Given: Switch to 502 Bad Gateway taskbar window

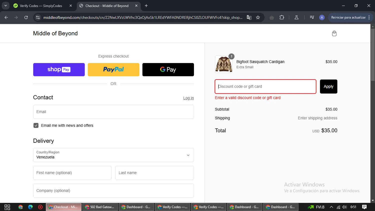Looking at the screenshot, I should 100,207.
